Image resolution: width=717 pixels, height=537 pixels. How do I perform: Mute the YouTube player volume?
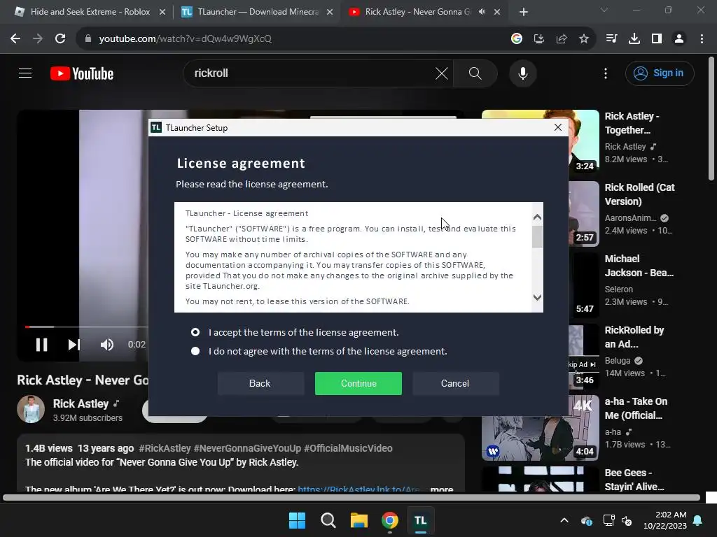[107, 345]
